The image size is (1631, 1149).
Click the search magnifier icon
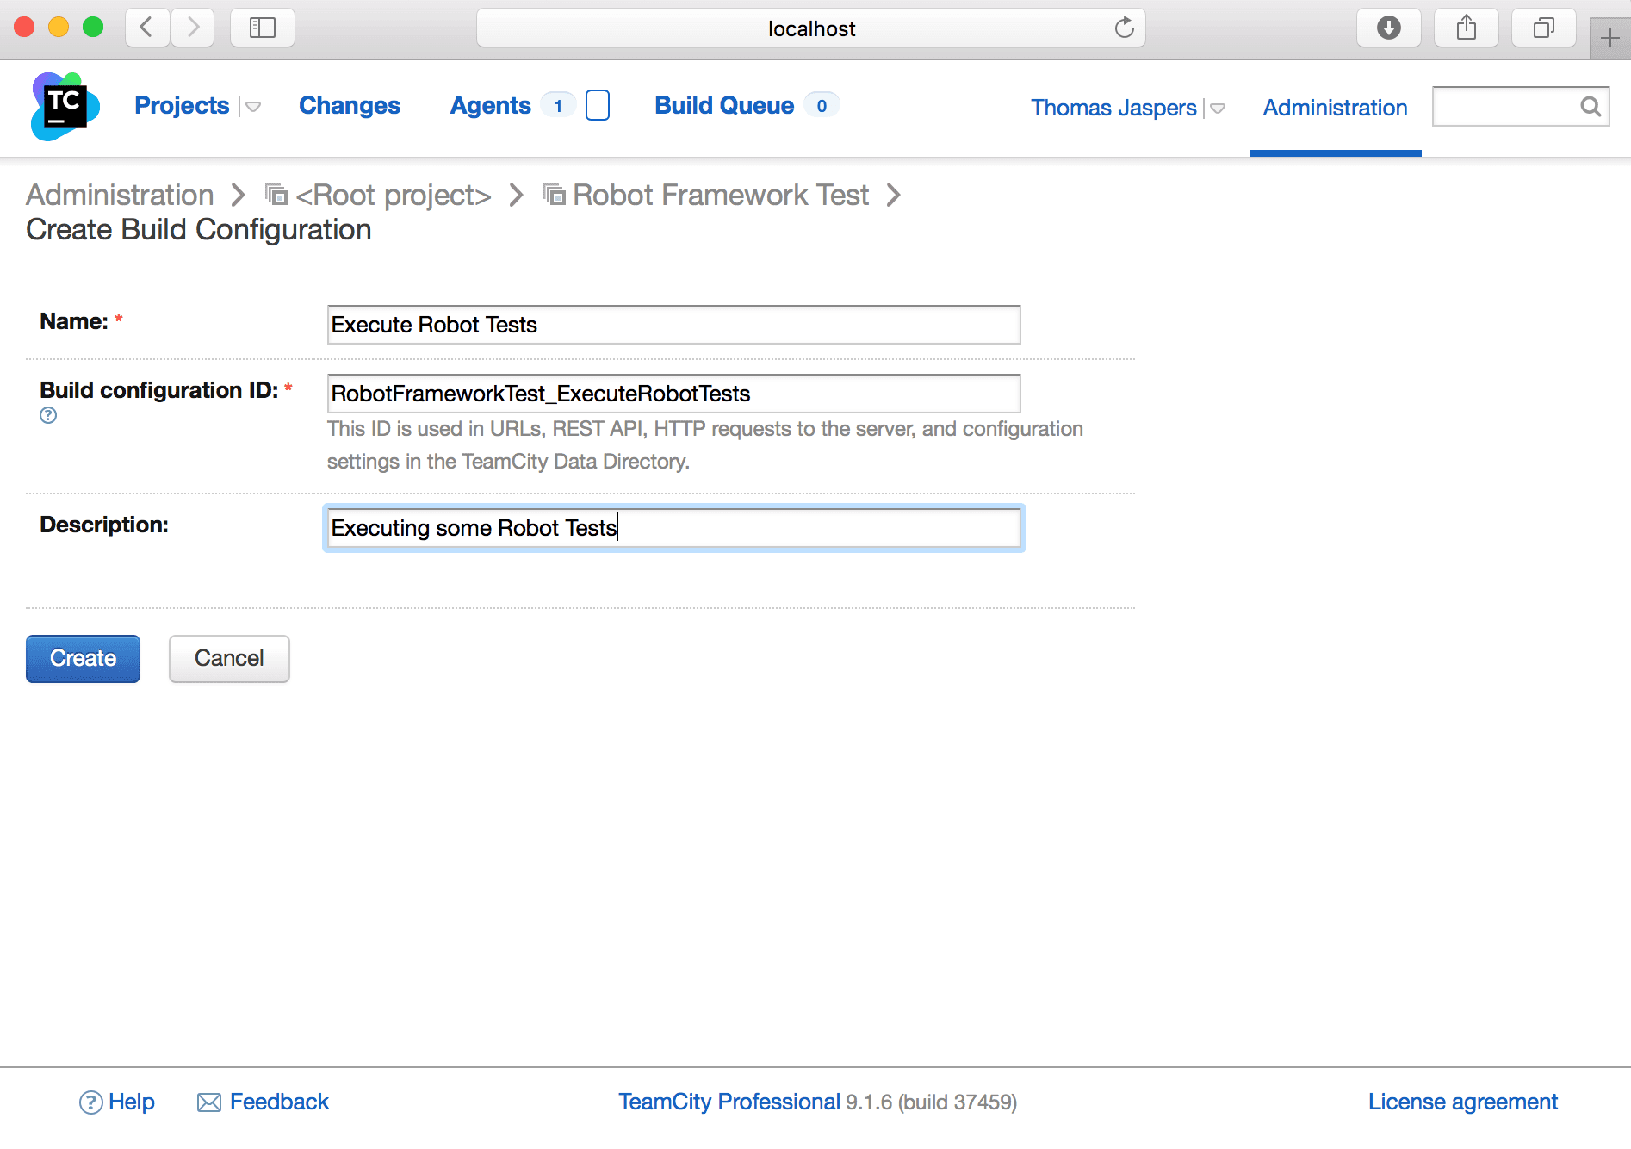1590,106
